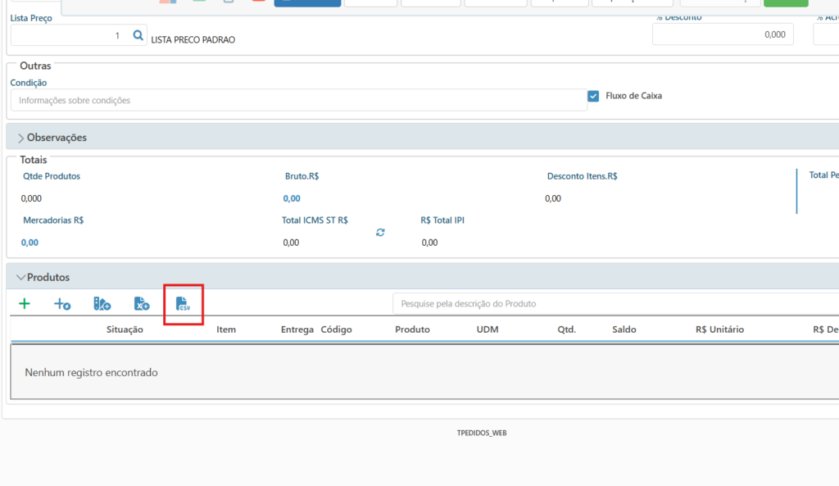Click the add products from grid icon
This screenshot has width=839, height=486.
102,304
